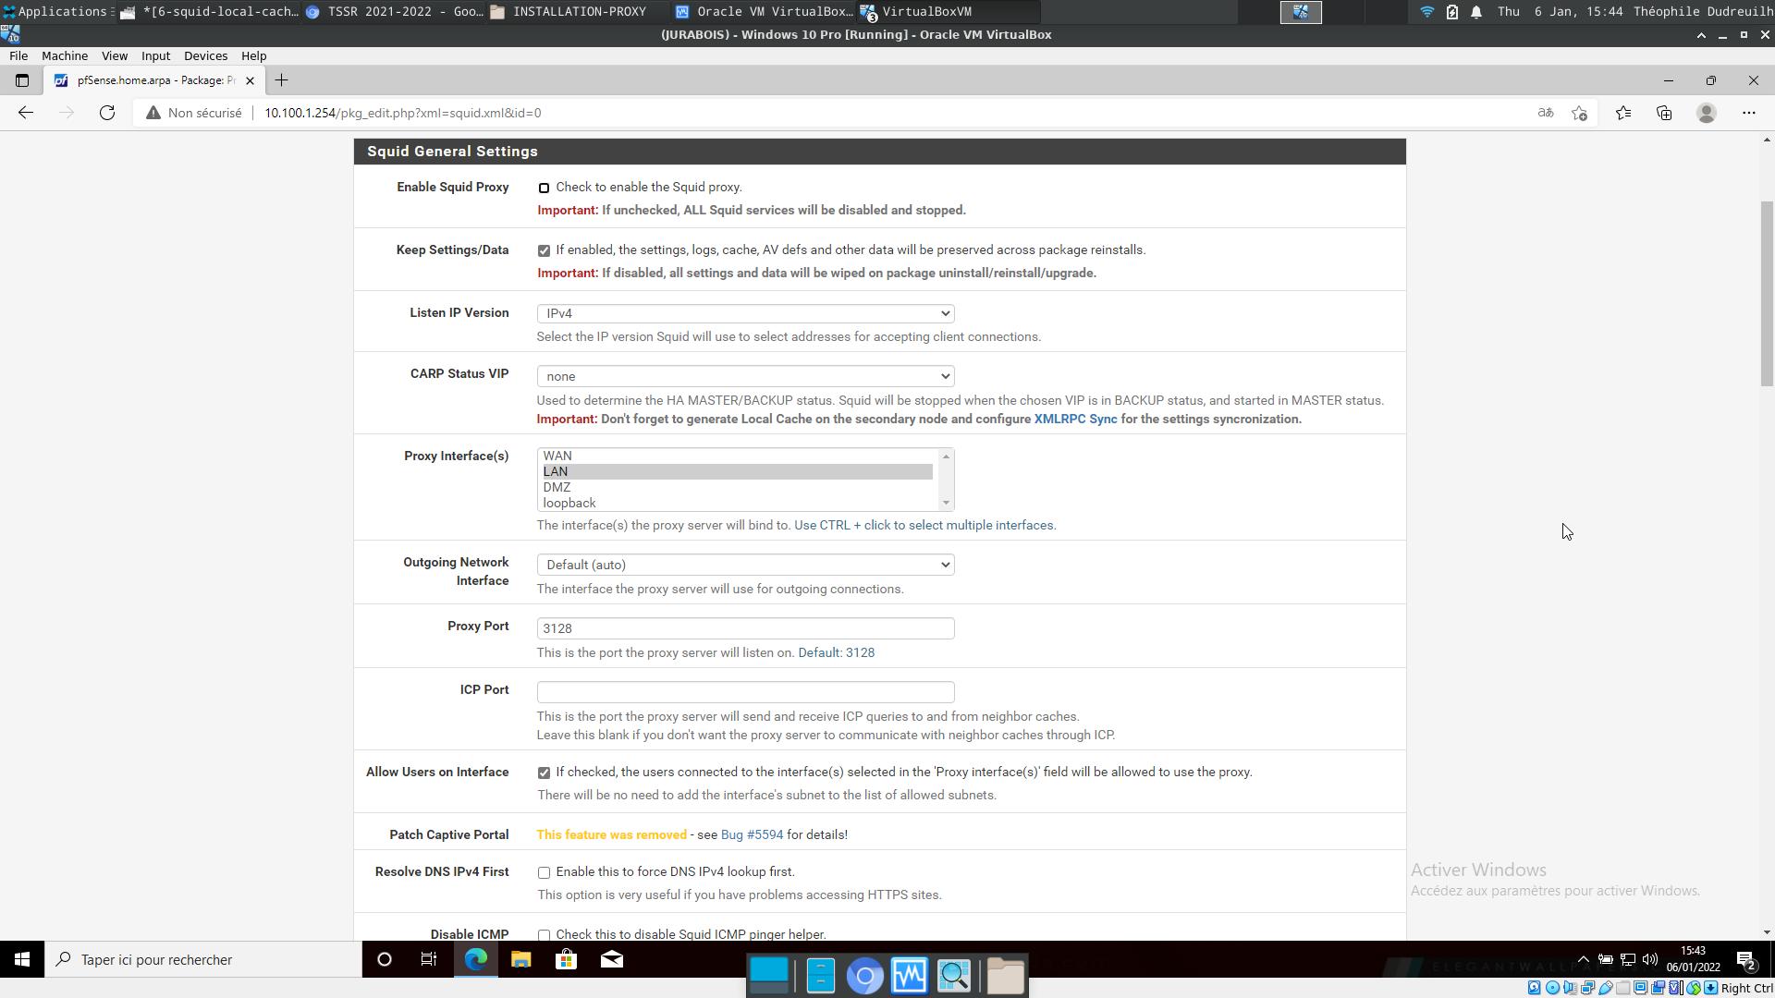Click the browser back arrow
This screenshot has height=998, width=1775.
pos(26,113)
